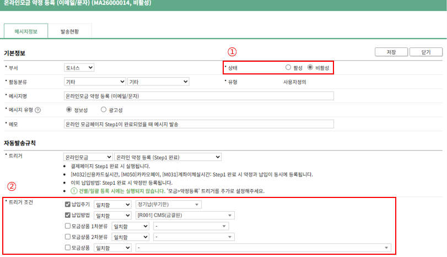Screen dimensions: 447x257
Task: Select the 비활성 status radio button
Action: (310, 67)
